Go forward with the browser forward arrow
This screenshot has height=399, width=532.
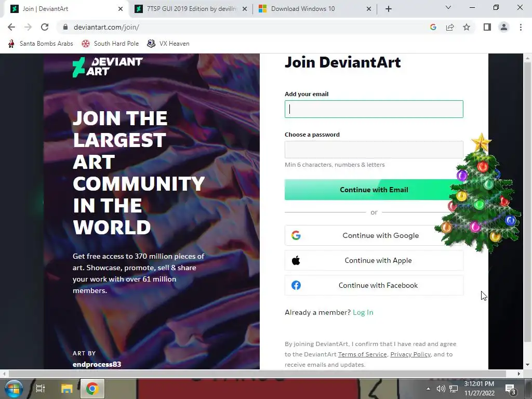pyautogui.click(x=28, y=27)
